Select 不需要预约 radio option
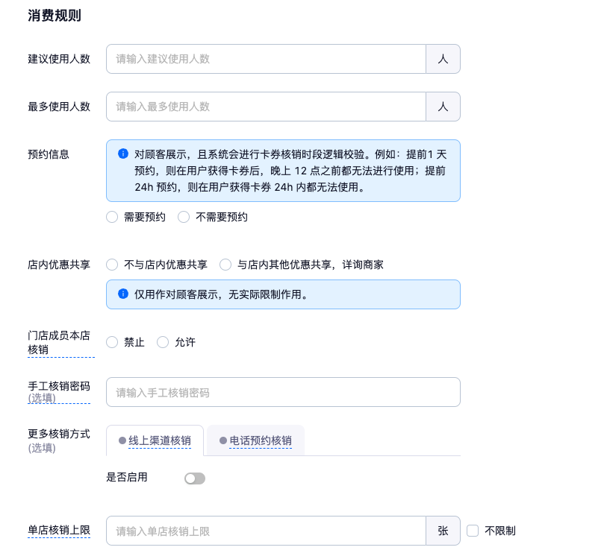Screen dimensions: 607x556 pyautogui.click(x=184, y=217)
